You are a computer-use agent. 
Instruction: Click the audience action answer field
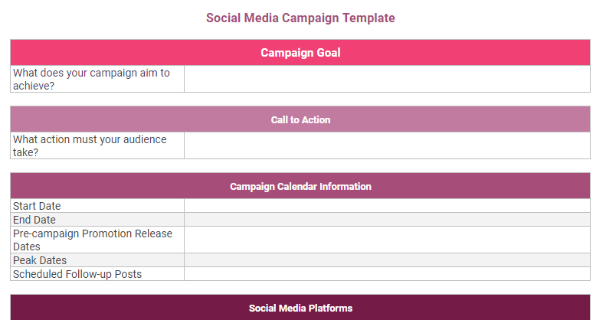point(387,145)
